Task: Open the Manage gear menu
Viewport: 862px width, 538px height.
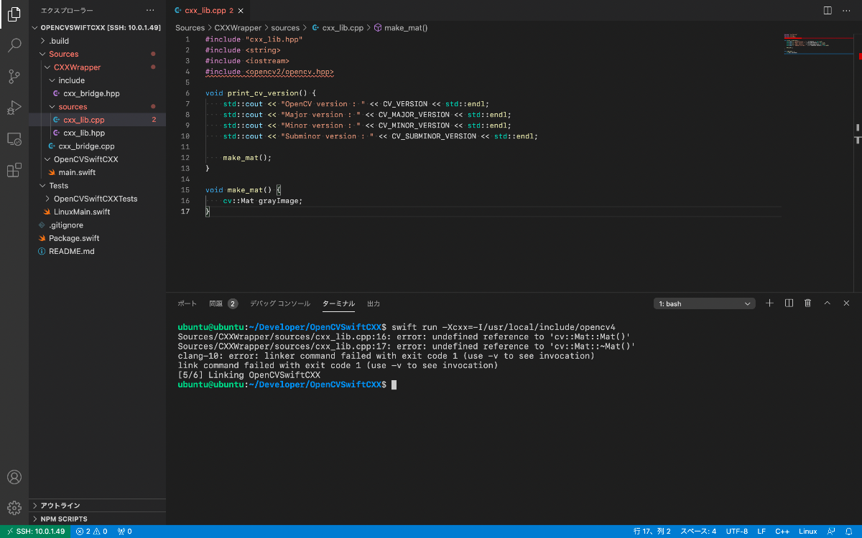Action: tap(14, 508)
